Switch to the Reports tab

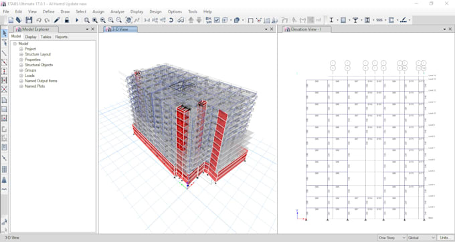[62, 37]
